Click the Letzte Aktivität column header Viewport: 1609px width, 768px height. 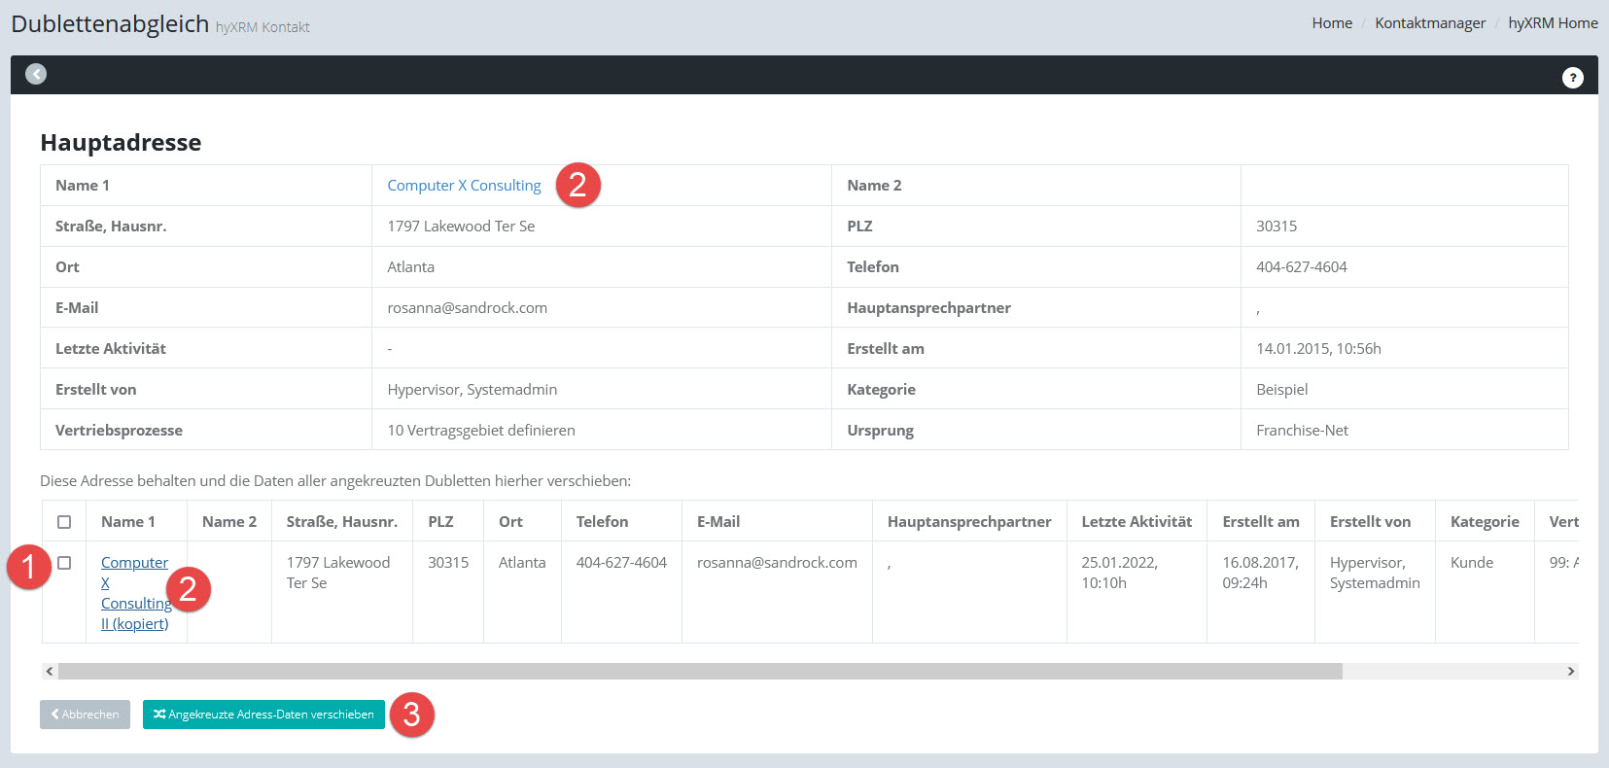coord(1136,522)
